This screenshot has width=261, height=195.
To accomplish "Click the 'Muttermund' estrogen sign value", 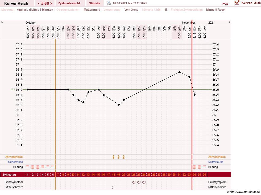I will pos(92,10).
